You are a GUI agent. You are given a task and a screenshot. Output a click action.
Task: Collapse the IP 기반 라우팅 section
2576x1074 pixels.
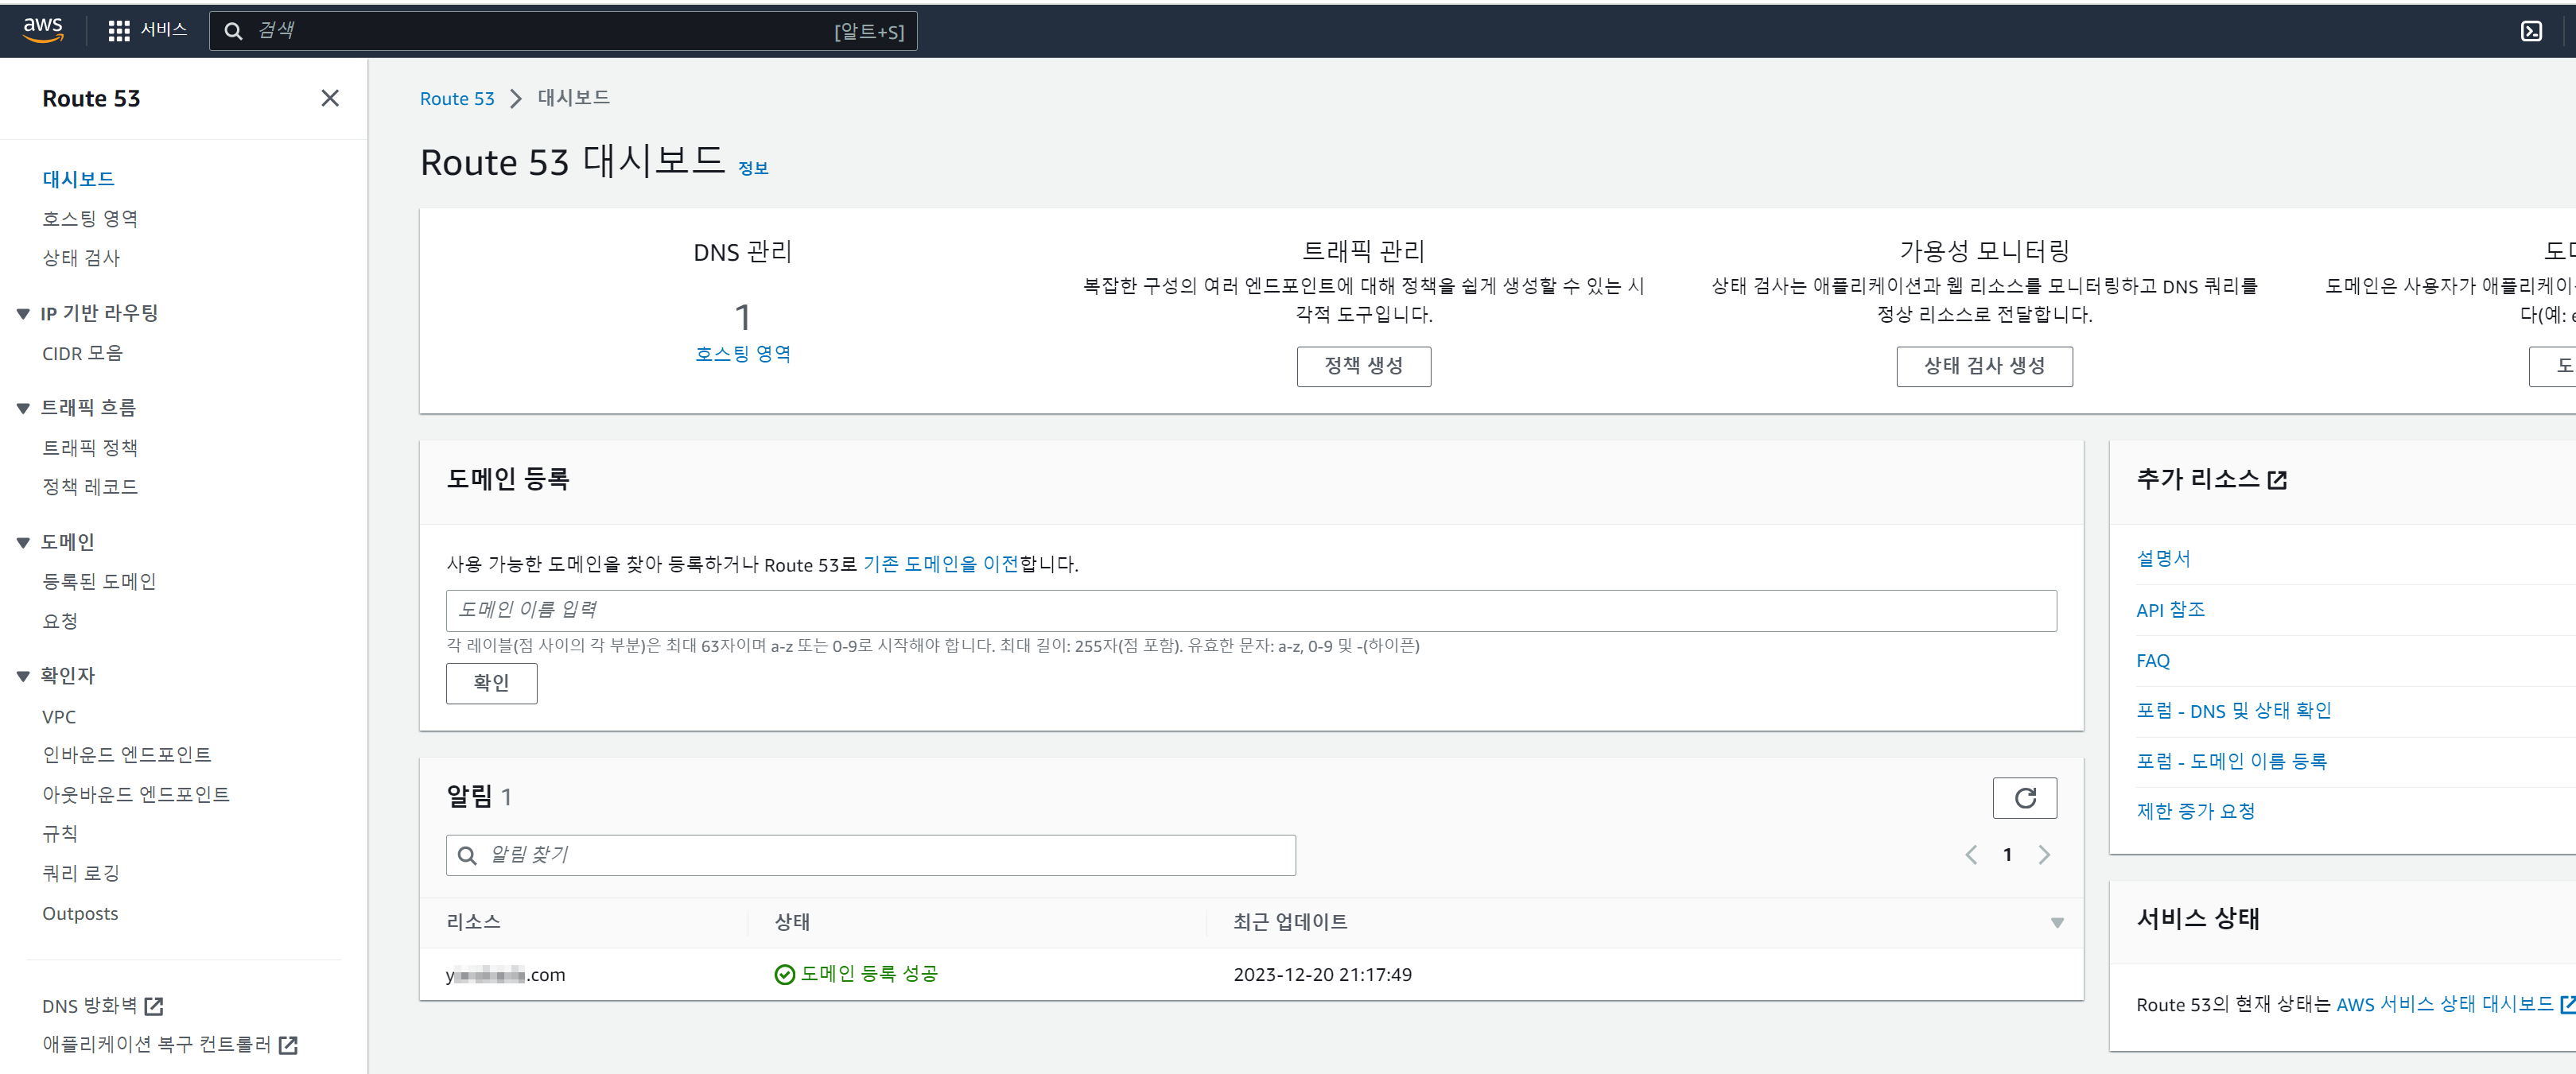tap(23, 314)
